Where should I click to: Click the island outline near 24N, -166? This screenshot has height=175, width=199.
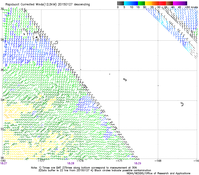[x=182, y=104]
